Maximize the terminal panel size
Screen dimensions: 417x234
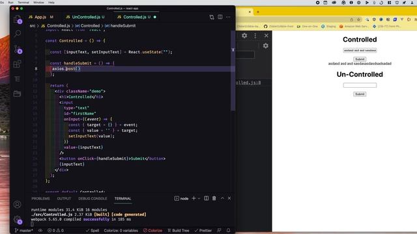[x=222, y=198]
